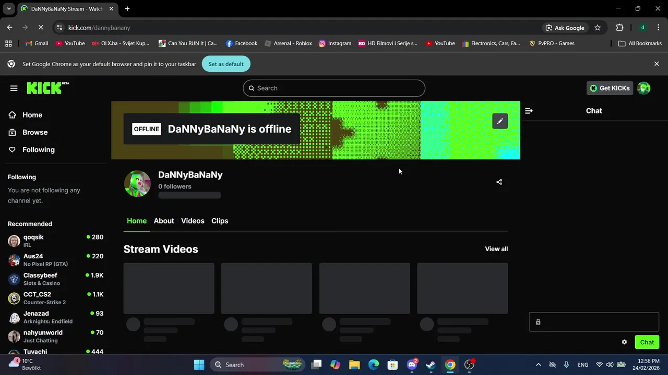Open Windows Start menu
The width and height of the screenshot is (668, 375).
coord(199,365)
